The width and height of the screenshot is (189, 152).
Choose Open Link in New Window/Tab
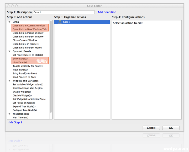tap(29, 29)
